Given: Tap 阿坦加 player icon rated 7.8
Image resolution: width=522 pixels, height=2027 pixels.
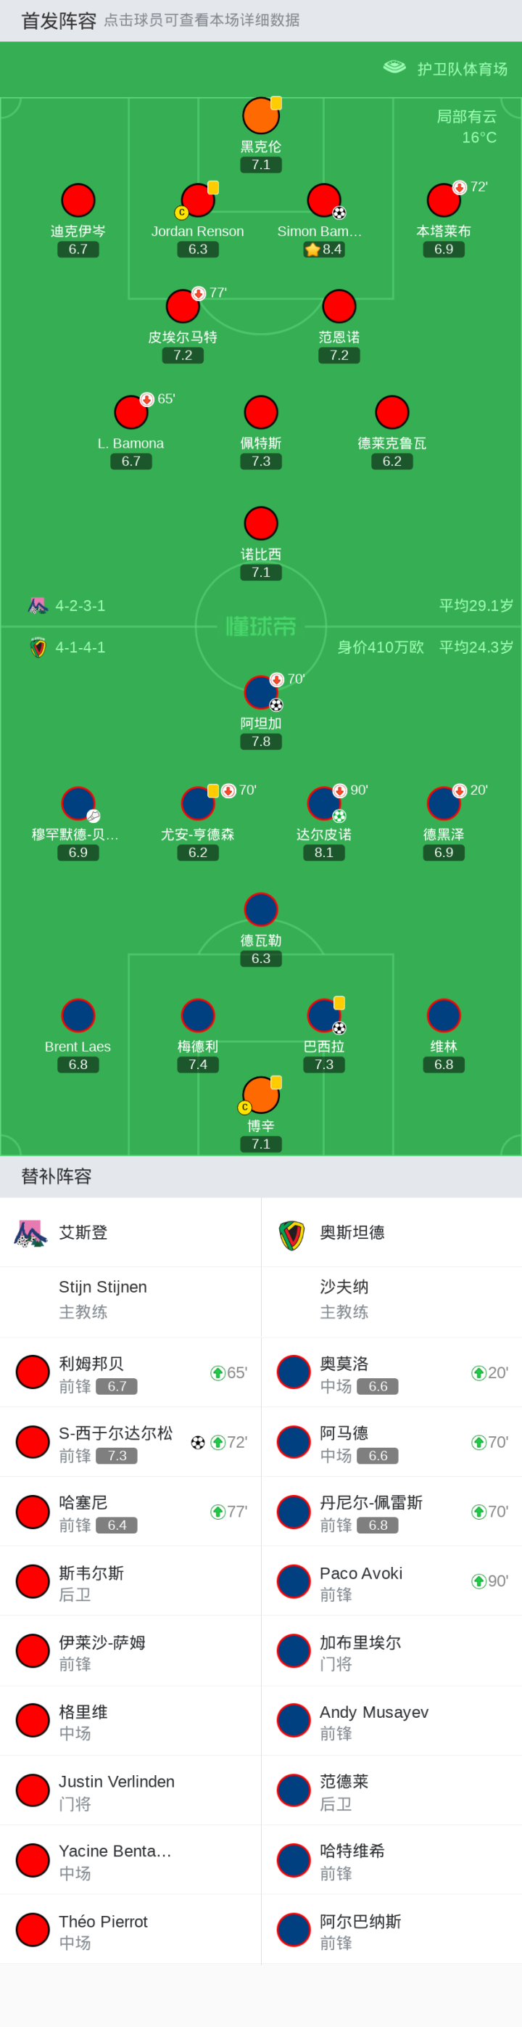Looking at the screenshot, I should 261,692.
